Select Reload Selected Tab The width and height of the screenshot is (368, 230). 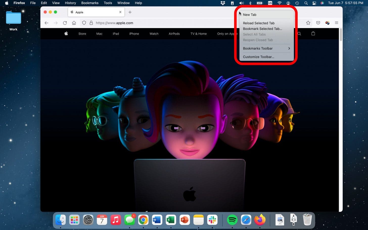click(259, 23)
